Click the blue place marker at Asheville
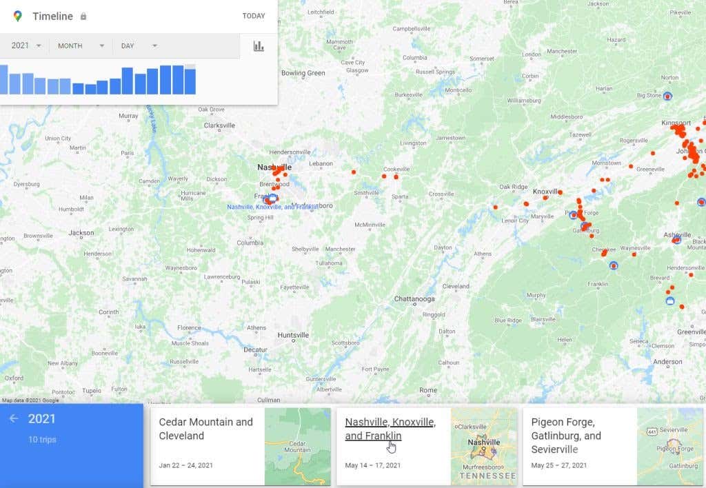 click(x=676, y=239)
